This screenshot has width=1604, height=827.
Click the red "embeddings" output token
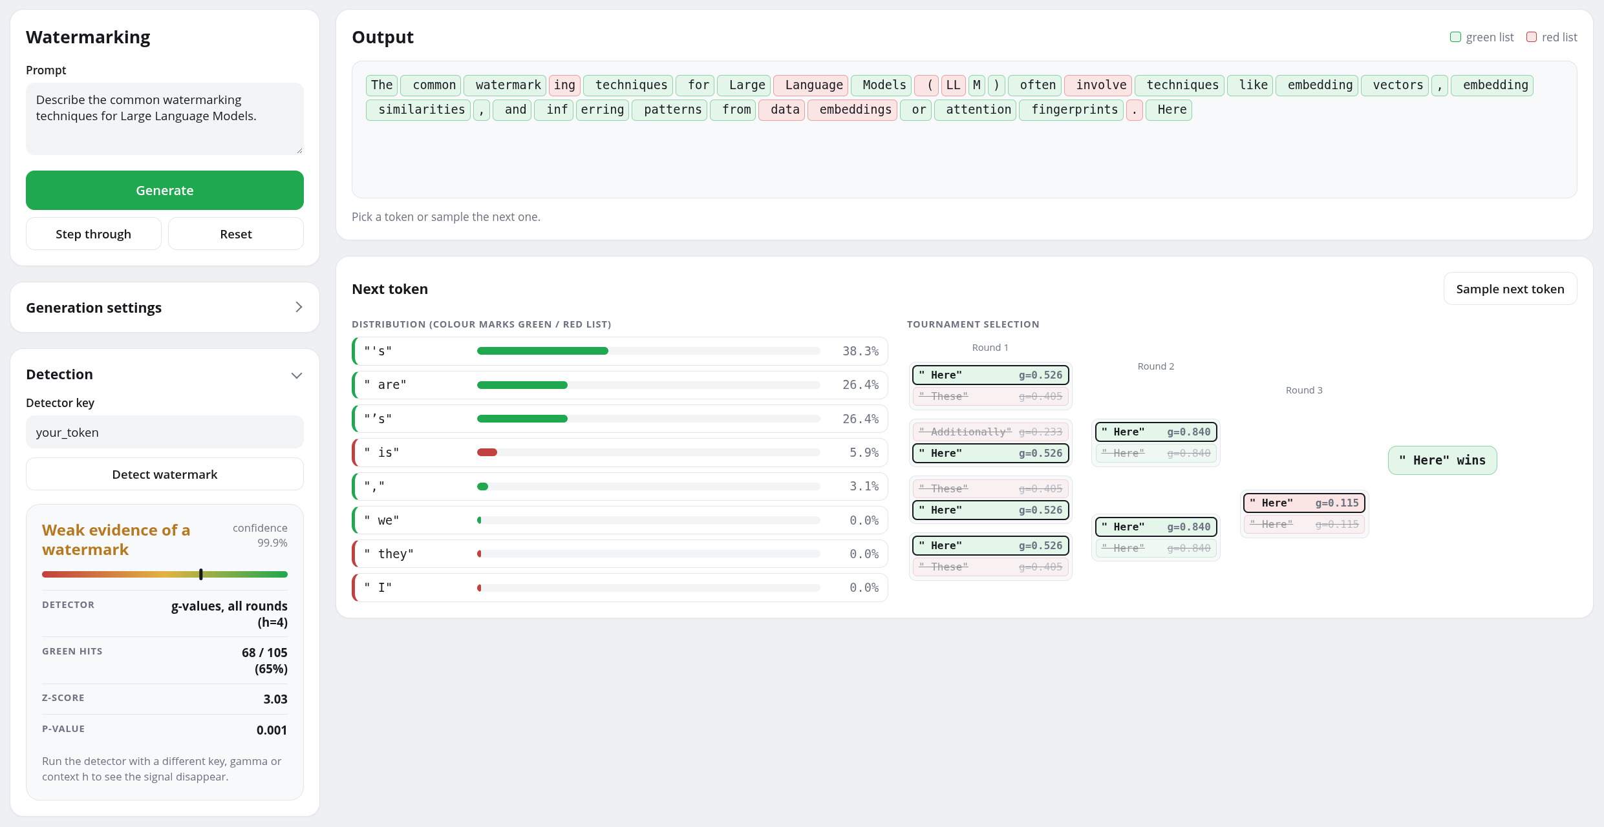tap(853, 110)
